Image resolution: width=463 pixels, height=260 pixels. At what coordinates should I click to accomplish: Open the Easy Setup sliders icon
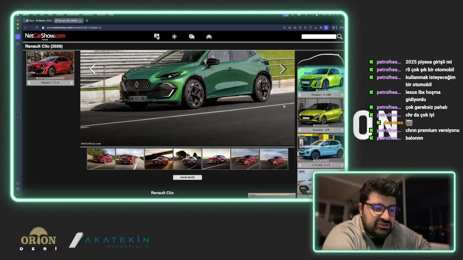[321, 27]
